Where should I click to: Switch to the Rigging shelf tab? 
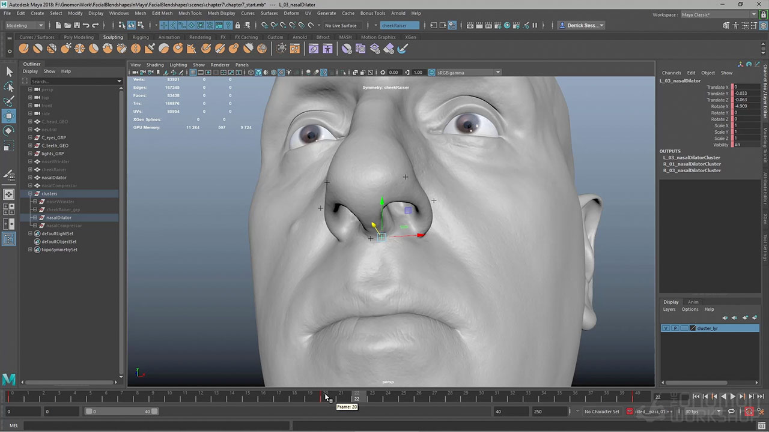pos(141,37)
